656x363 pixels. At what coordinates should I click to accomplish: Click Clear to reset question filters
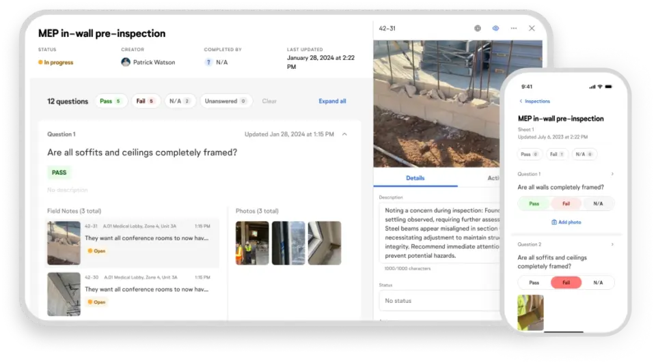click(269, 101)
